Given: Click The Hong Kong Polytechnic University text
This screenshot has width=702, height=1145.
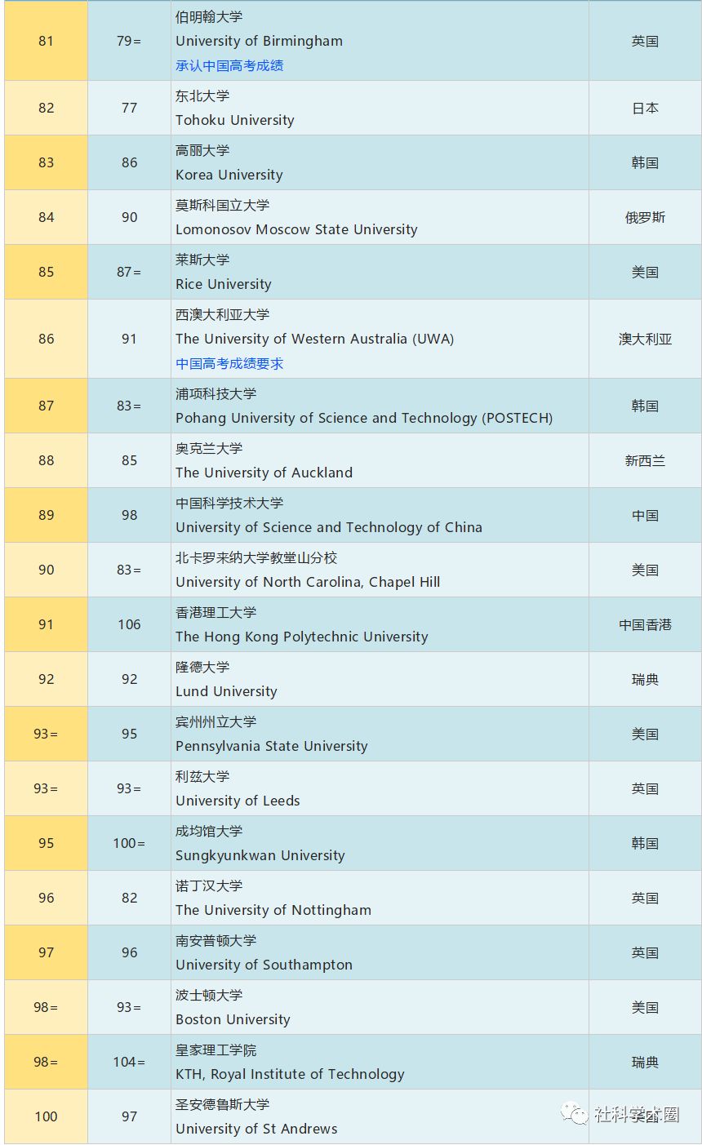Looking at the screenshot, I should (x=301, y=637).
